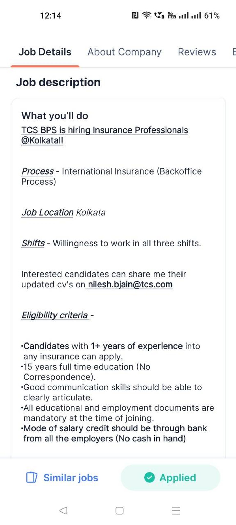Tap the Applied status button
This screenshot has height=525, width=236.
click(170, 478)
